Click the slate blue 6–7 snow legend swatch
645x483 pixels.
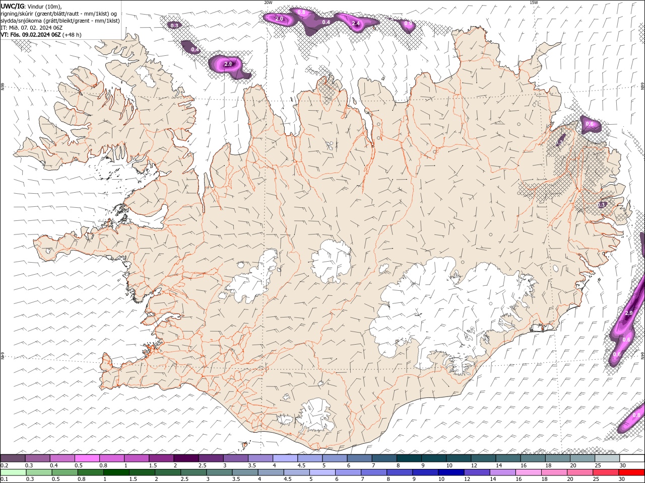coord(359,458)
